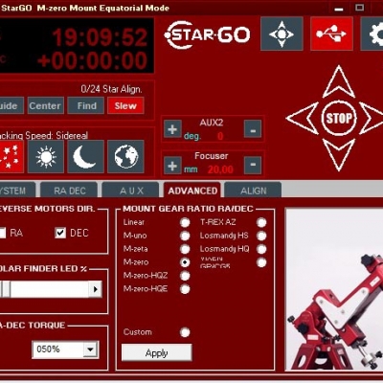This screenshot has width=383, height=383.
Task: Open the settings gear icon
Action: point(372,34)
